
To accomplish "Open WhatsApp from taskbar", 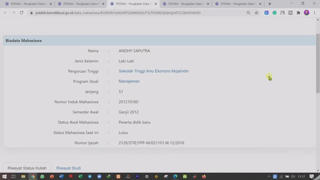I will click(x=42, y=176).
